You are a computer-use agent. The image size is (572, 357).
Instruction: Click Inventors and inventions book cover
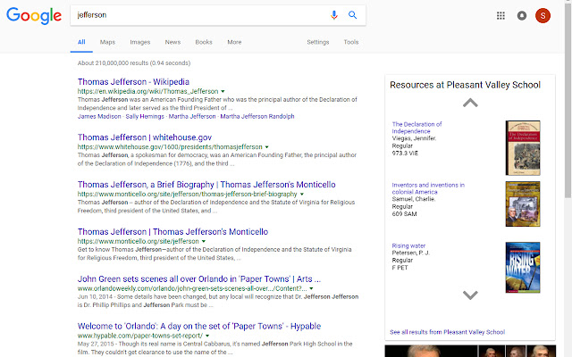click(523, 204)
